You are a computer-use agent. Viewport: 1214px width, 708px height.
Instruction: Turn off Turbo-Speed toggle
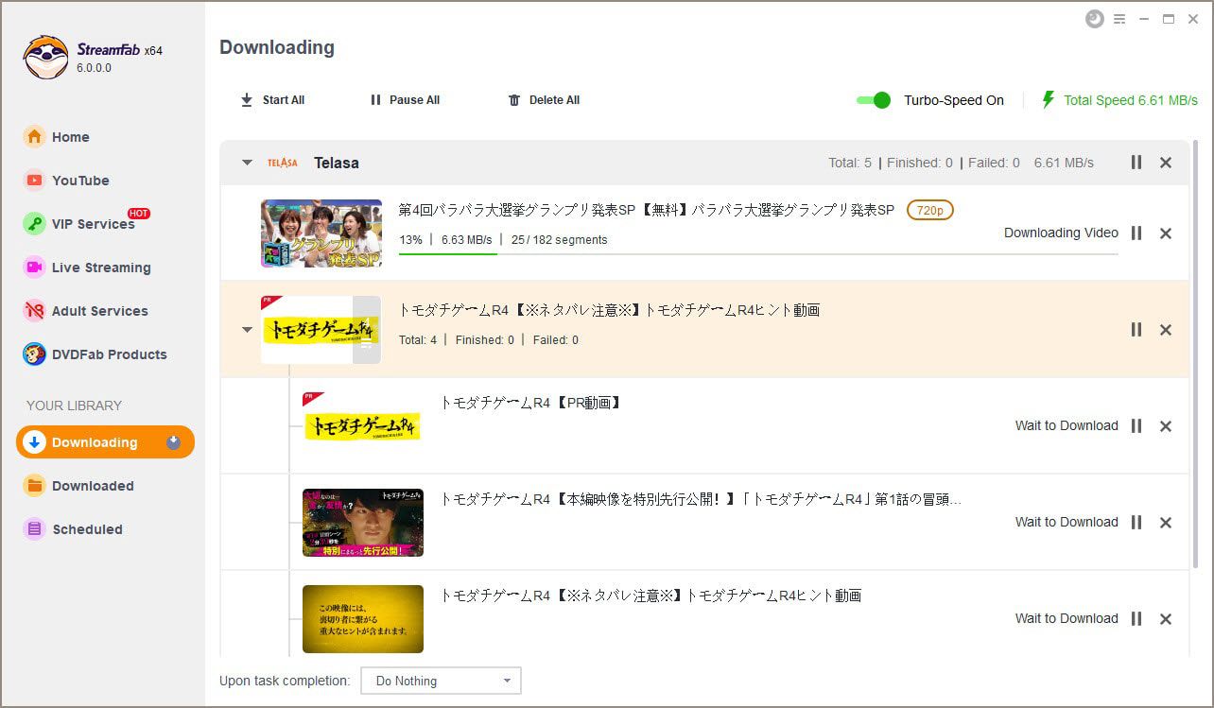coord(874,100)
